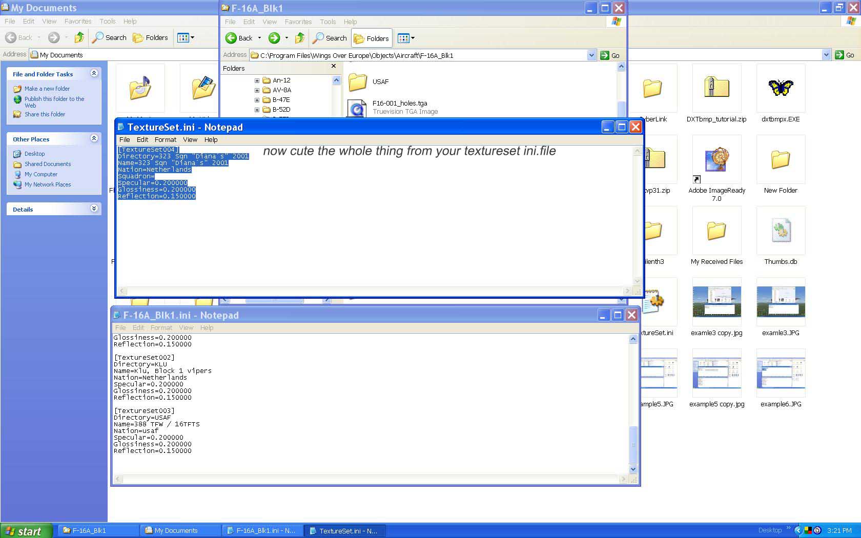Toggle Folders view in My Documents toolbar
Viewport: 861px width, 538px height.
150,37
